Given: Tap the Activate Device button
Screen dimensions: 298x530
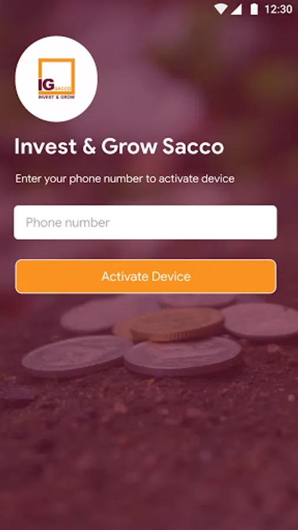Looking at the screenshot, I should (145, 276).
